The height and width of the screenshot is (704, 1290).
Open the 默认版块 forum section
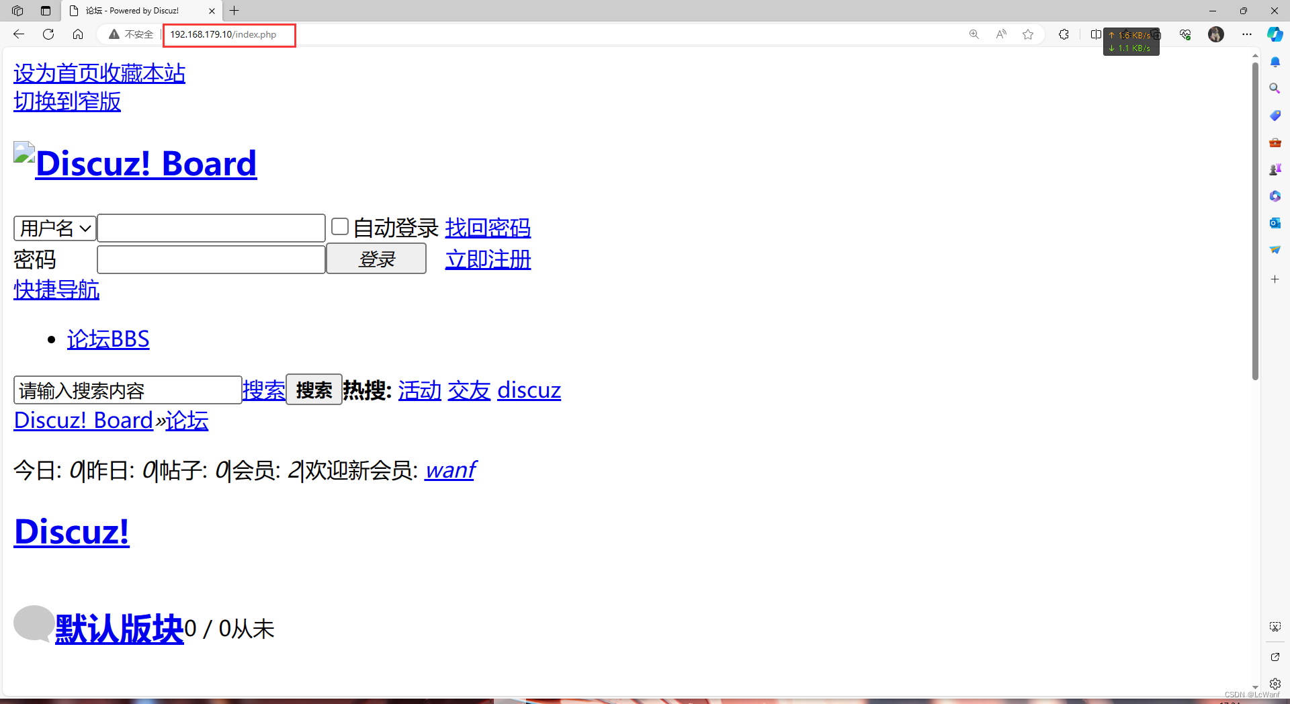click(x=118, y=629)
